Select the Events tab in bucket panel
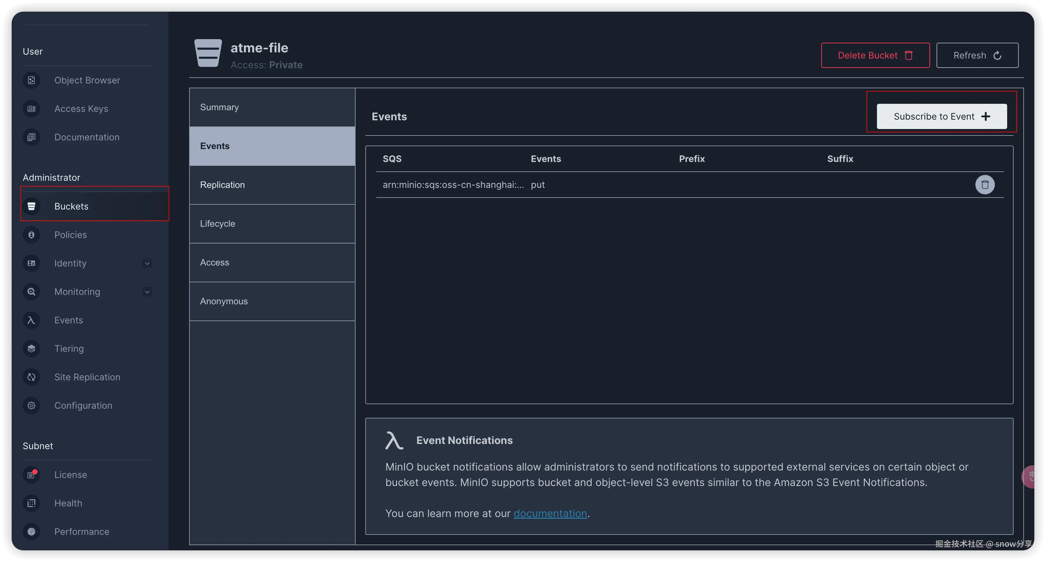This screenshot has height=562, width=1046. [272, 146]
